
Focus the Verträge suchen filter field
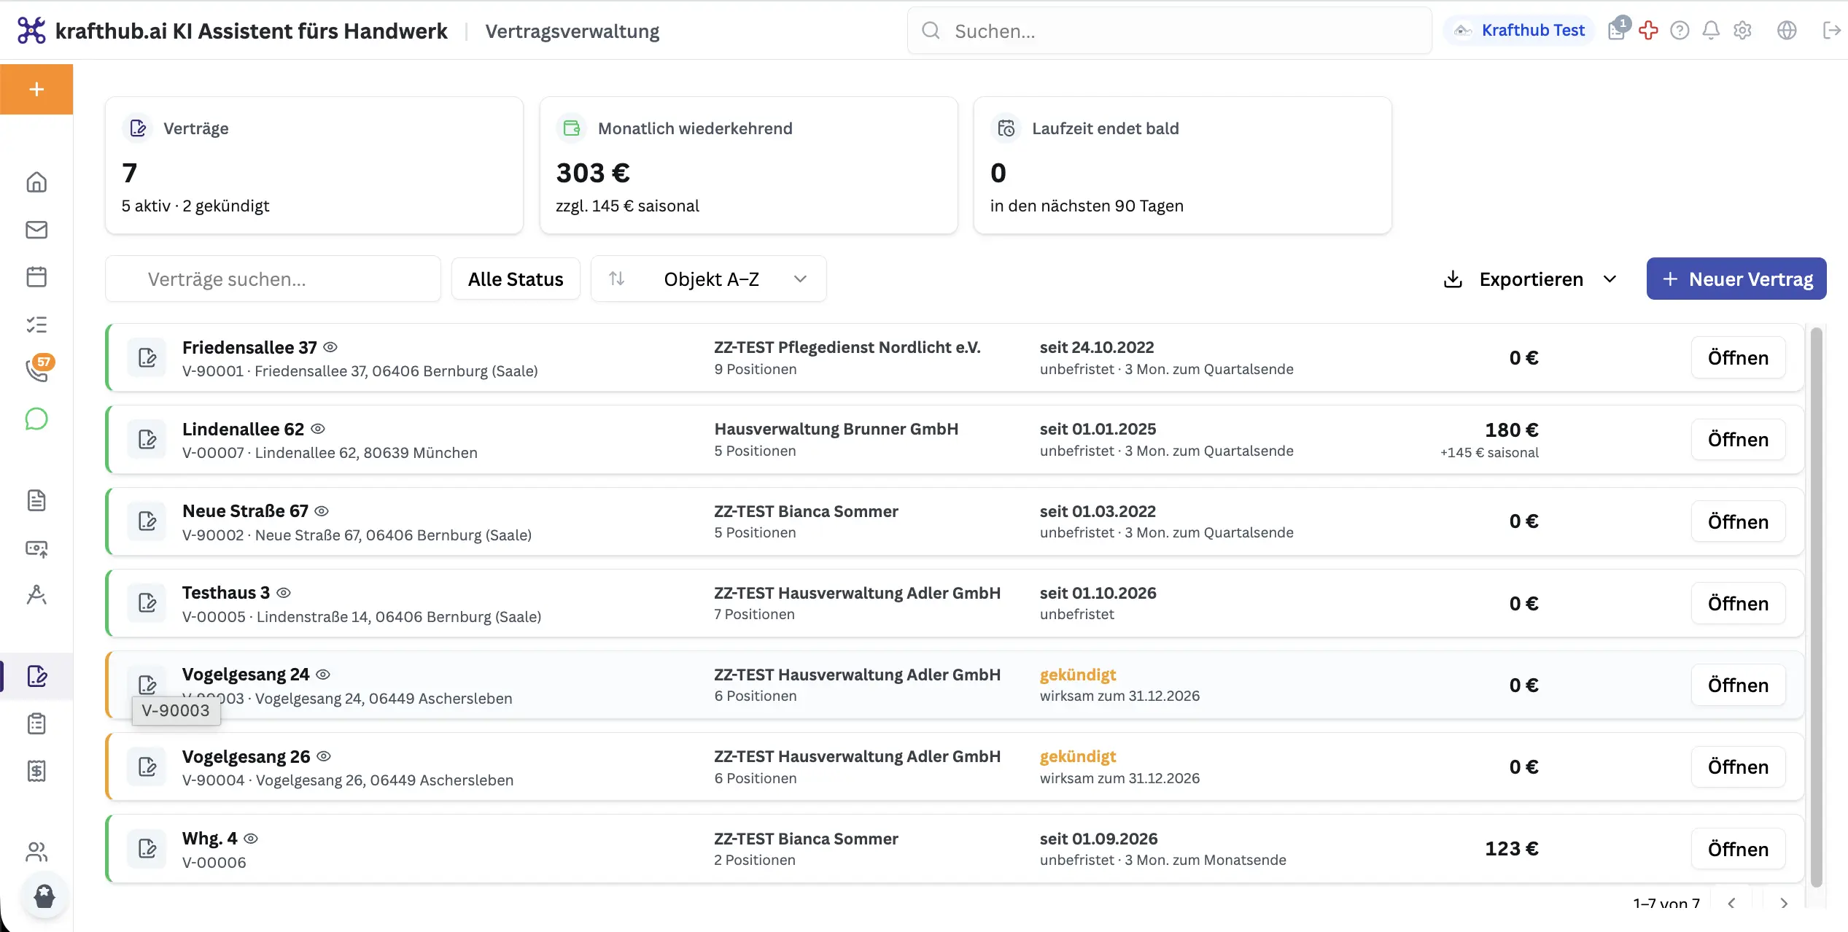pyautogui.click(x=273, y=279)
